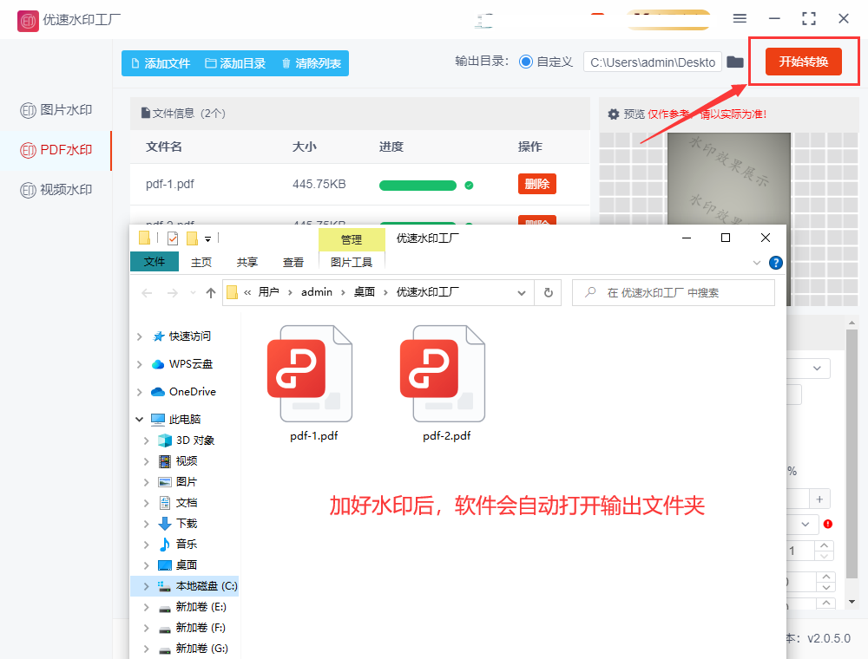Expand the 3D 对象 tree node

pos(146,440)
